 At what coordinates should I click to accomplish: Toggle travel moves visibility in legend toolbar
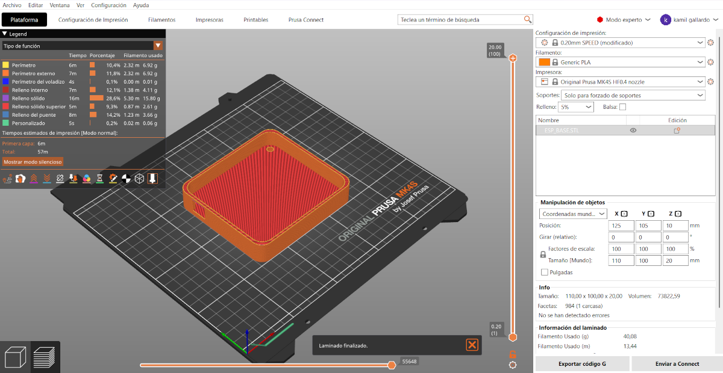pyautogui.click(x=7, y=178)
